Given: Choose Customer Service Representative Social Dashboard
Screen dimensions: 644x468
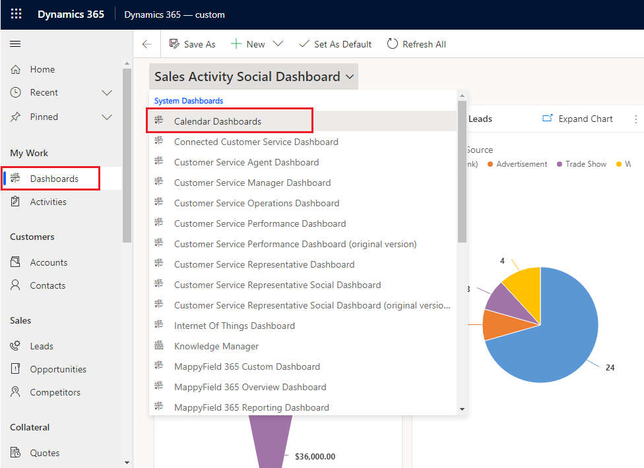Looking at the screenshot, I should point(303,285).
